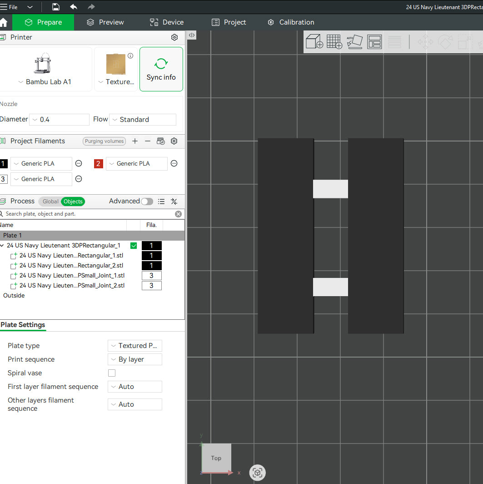Image resolution: width=483 pixels, height=484 pixels.
Task: Click the Add object cube icon
Action: (x=314, y=41)
